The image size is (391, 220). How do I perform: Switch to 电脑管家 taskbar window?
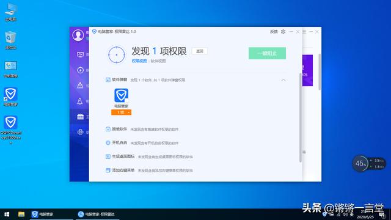tap(51, 215)
